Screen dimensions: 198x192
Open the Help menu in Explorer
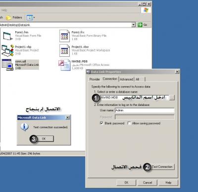click(4, 10)
